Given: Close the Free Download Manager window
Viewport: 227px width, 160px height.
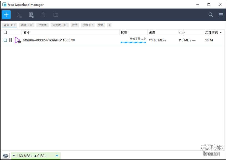Looking at the screenshot, I should pos(220,5).
